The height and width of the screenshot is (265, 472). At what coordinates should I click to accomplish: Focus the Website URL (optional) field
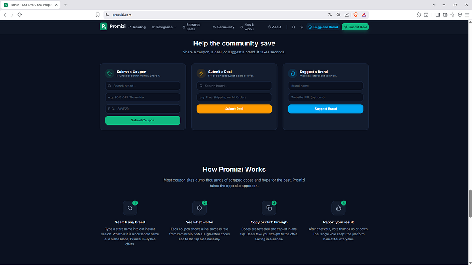[x=326, y=97]
